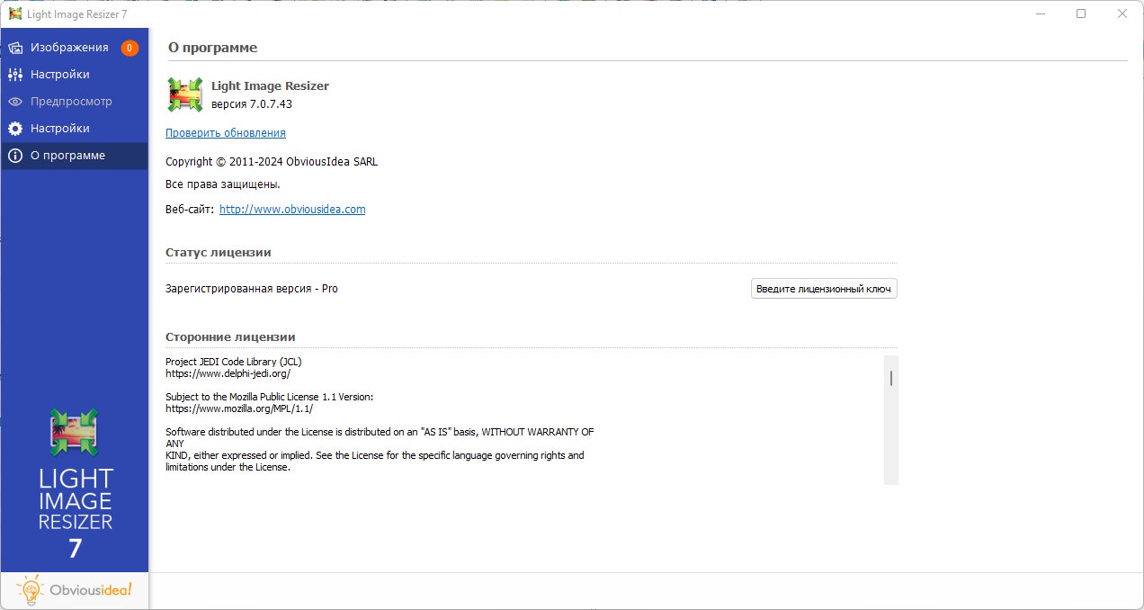This screenshot has width=1144, height=610.
Task: Click the mozilla.org MPL URL in the license text
Action: [239, 408]
